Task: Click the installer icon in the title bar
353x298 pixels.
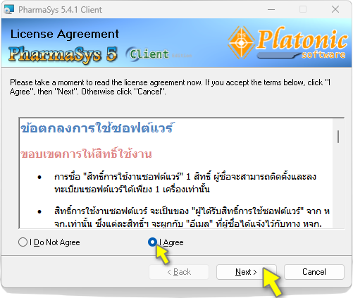Action: [x=9, y=10]
